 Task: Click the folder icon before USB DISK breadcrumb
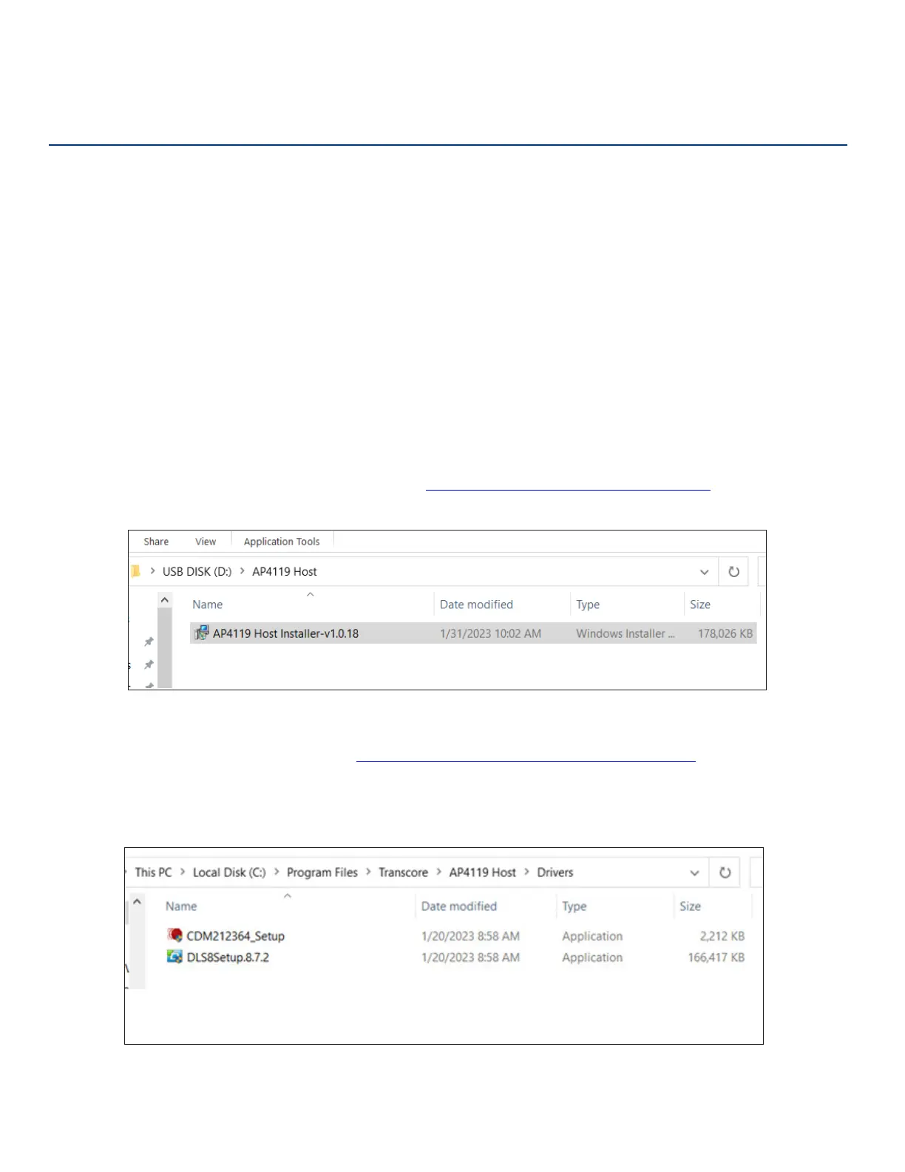pos(135,571)
